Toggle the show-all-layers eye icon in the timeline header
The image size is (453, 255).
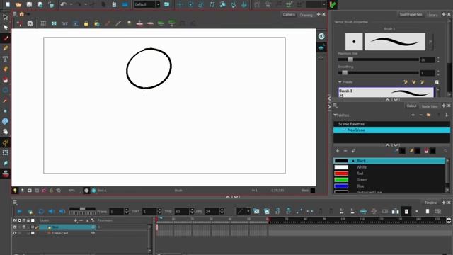click(15, 220)
